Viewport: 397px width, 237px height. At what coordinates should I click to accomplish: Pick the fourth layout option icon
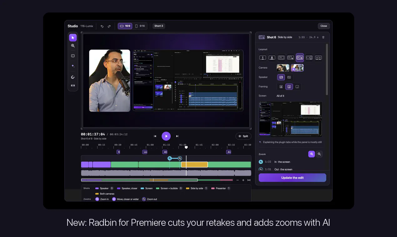point(290,58)
